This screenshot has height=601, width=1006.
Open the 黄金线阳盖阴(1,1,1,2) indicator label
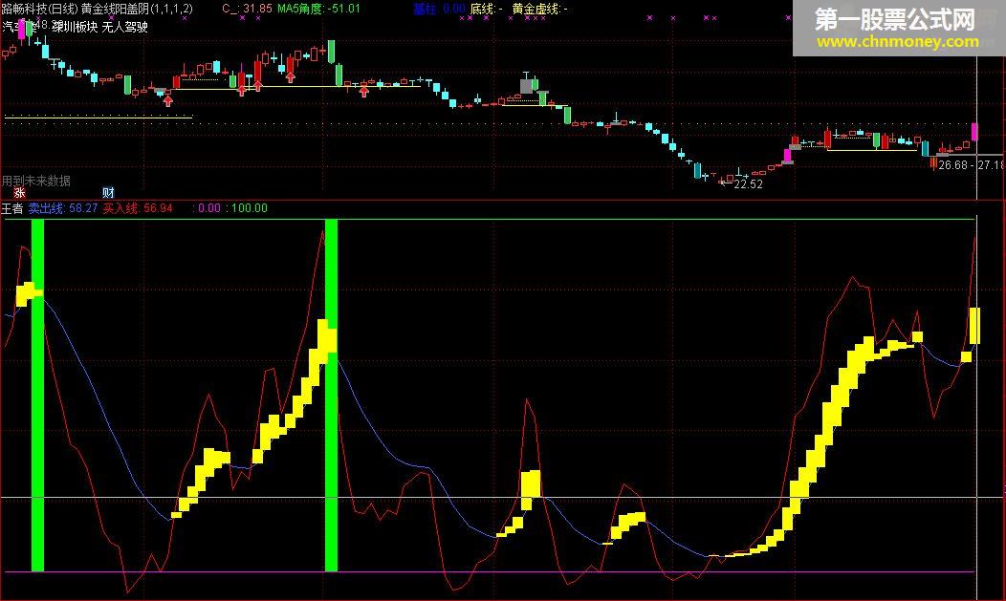click(137, 9)
